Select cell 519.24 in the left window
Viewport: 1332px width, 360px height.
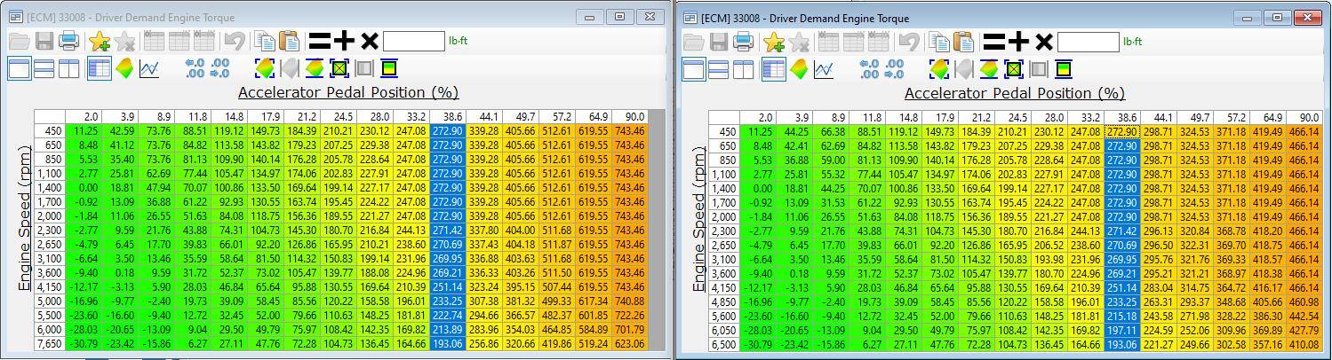coord(594,344)
